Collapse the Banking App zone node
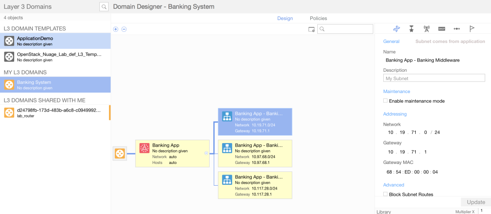Image resolution: width=491 pixels, height=214 pixels. pos(206,153)
